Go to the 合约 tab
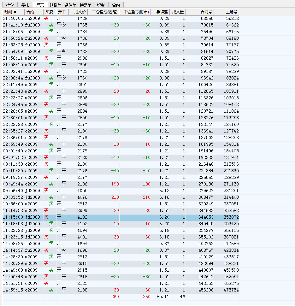Image resolution: width=295 pixels, height=306 pixels. (116, 5)
